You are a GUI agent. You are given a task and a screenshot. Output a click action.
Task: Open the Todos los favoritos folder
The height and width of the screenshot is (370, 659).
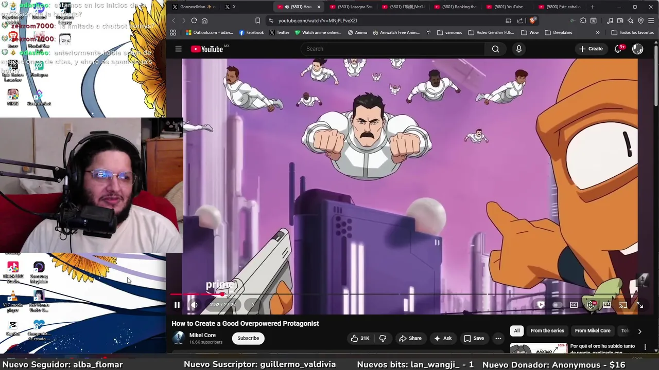[632, 32]
